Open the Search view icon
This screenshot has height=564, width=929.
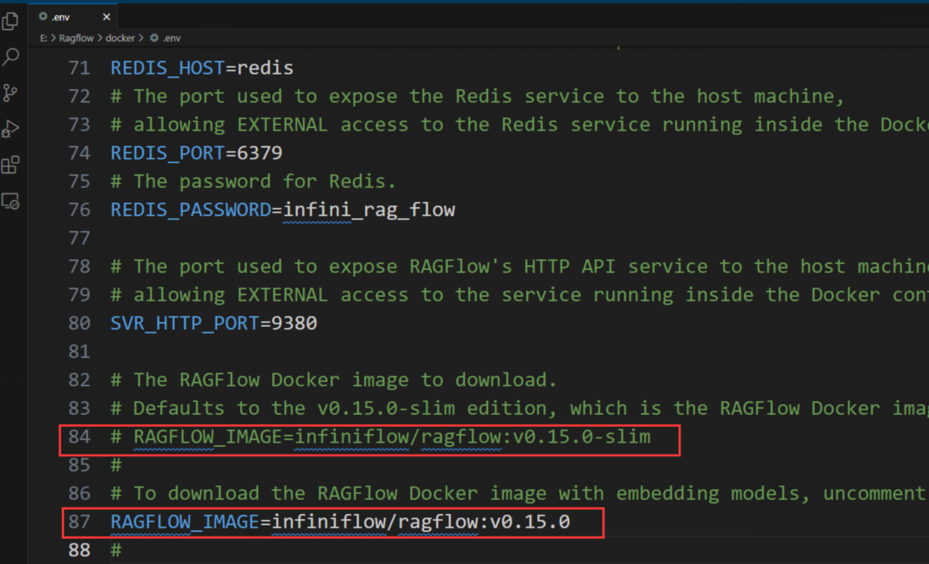click(11, 58)
